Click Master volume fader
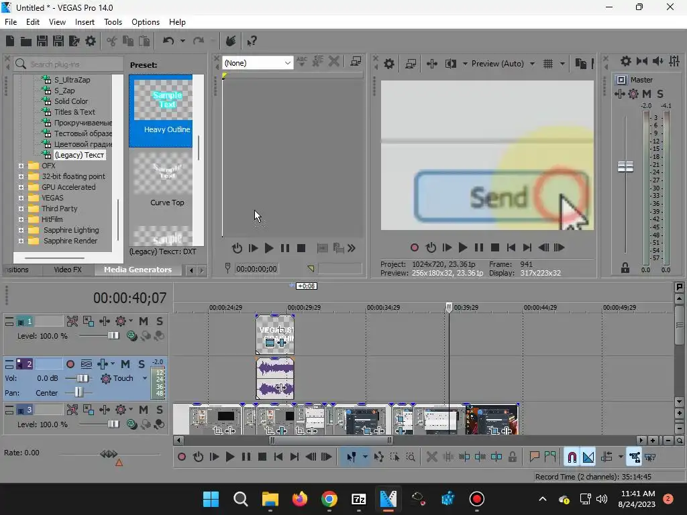 point(626,166)
